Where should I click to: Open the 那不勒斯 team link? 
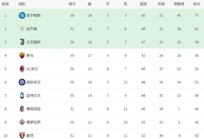click(33, 15)
